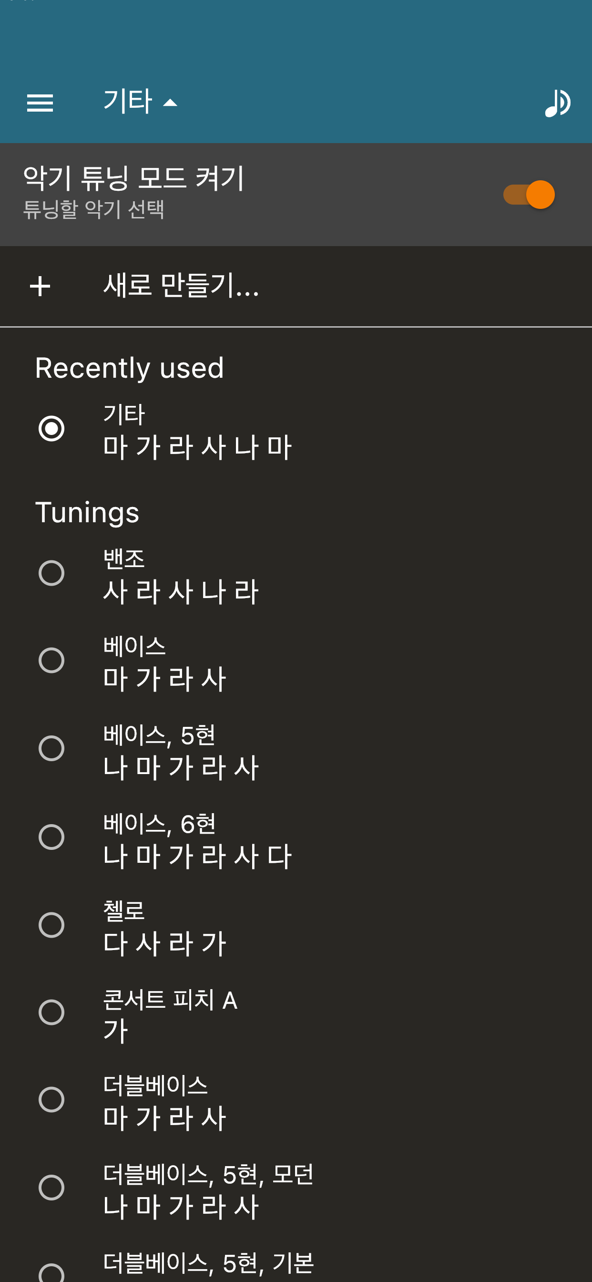Collapse the 기타 instrument dropdown arrow
The height and width of the screenshot is (1282, 592).
(x=170, y=103)
